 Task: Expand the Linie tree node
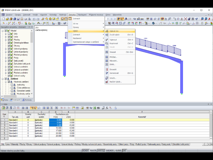6,37
